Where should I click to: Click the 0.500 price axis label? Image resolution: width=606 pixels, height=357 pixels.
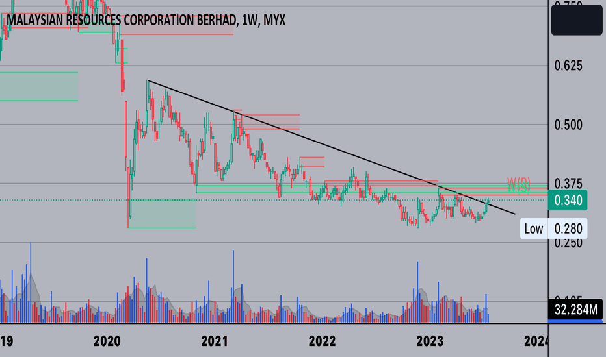568,125
